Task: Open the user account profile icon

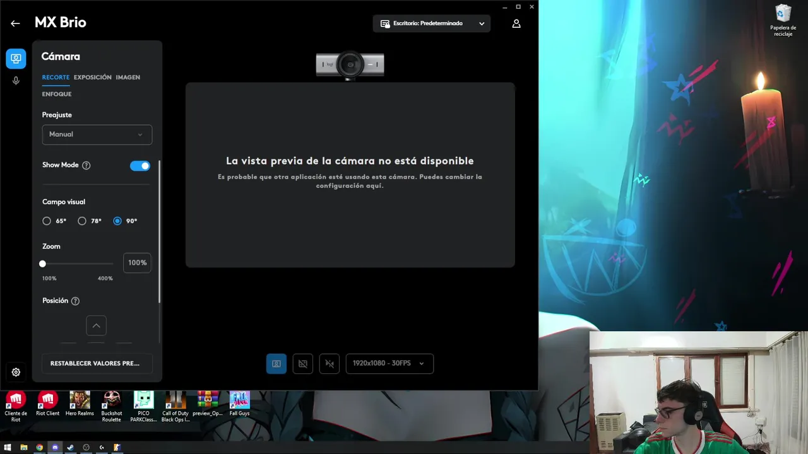Action: coord(516,23)
